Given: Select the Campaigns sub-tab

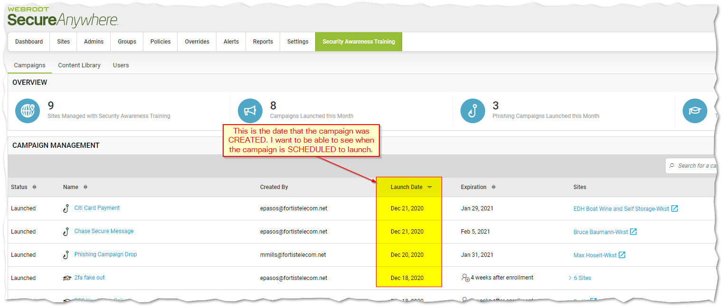Looking at the screenshot, I should [x=29, y=65].
